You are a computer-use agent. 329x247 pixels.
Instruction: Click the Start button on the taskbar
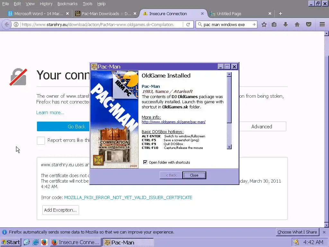[x=11, y=242]
